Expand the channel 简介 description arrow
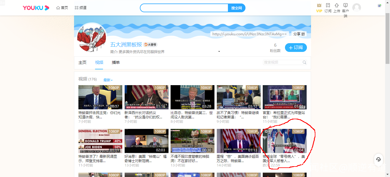Image resolution: width=390 pixels, height=177 pixels. click(219, 52)
